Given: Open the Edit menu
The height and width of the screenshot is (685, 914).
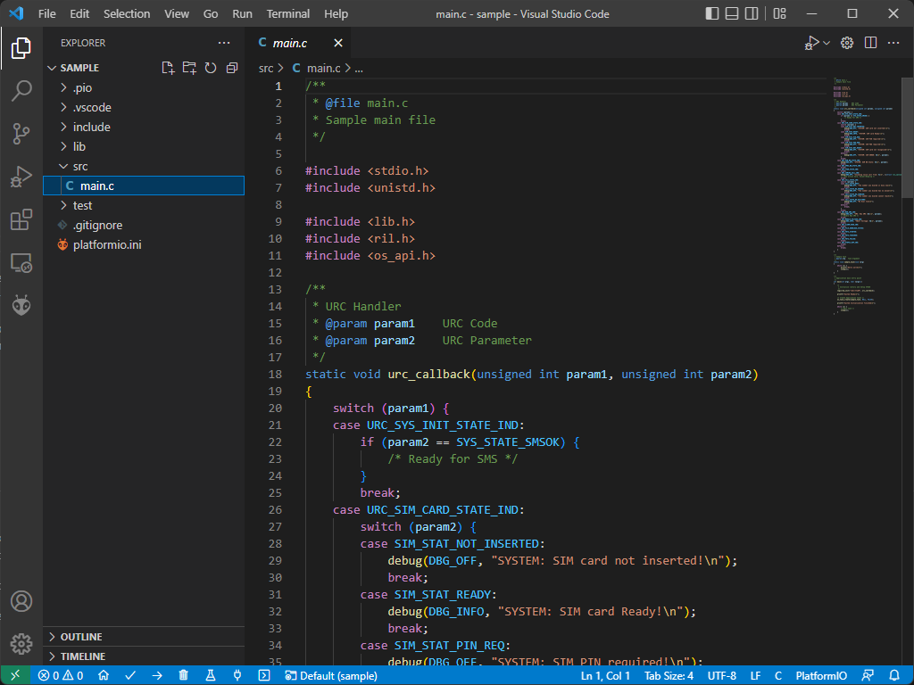Looking at the screenshot, I should click(x=79, y=13).
